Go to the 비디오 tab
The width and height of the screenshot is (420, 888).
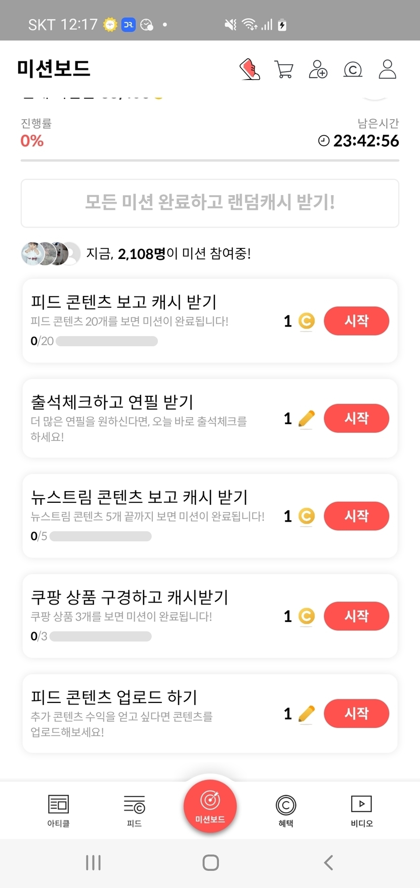[x=361, y=810]
